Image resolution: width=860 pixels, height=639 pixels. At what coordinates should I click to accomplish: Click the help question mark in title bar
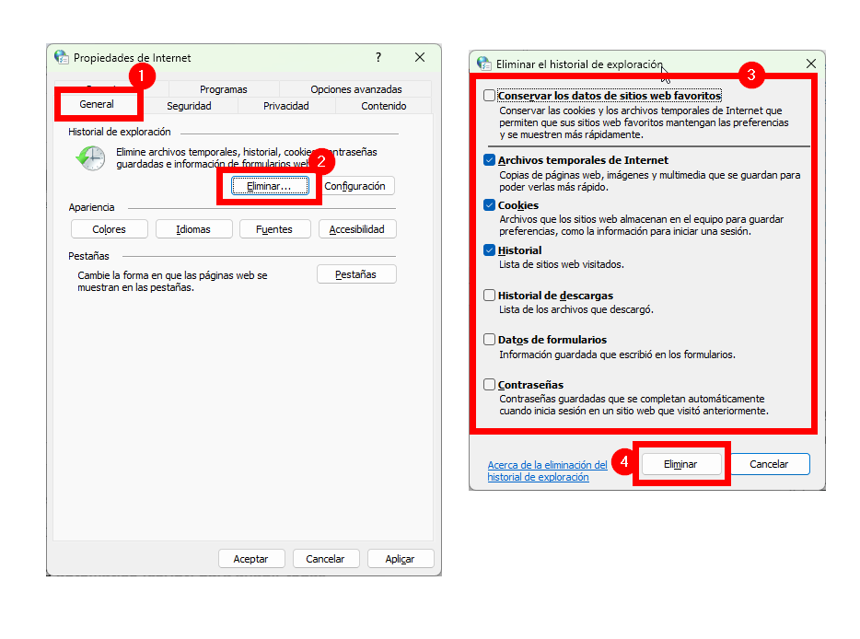click(x=378, y=57)
